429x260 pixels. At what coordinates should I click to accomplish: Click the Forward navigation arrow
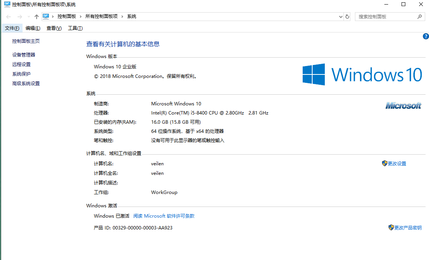[x=20, y=17]
